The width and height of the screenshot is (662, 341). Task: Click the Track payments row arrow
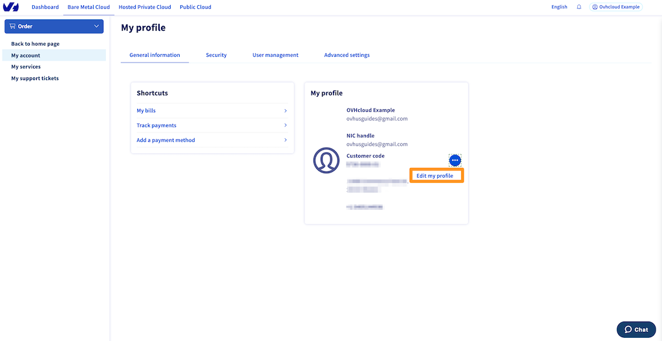(285, 125)
